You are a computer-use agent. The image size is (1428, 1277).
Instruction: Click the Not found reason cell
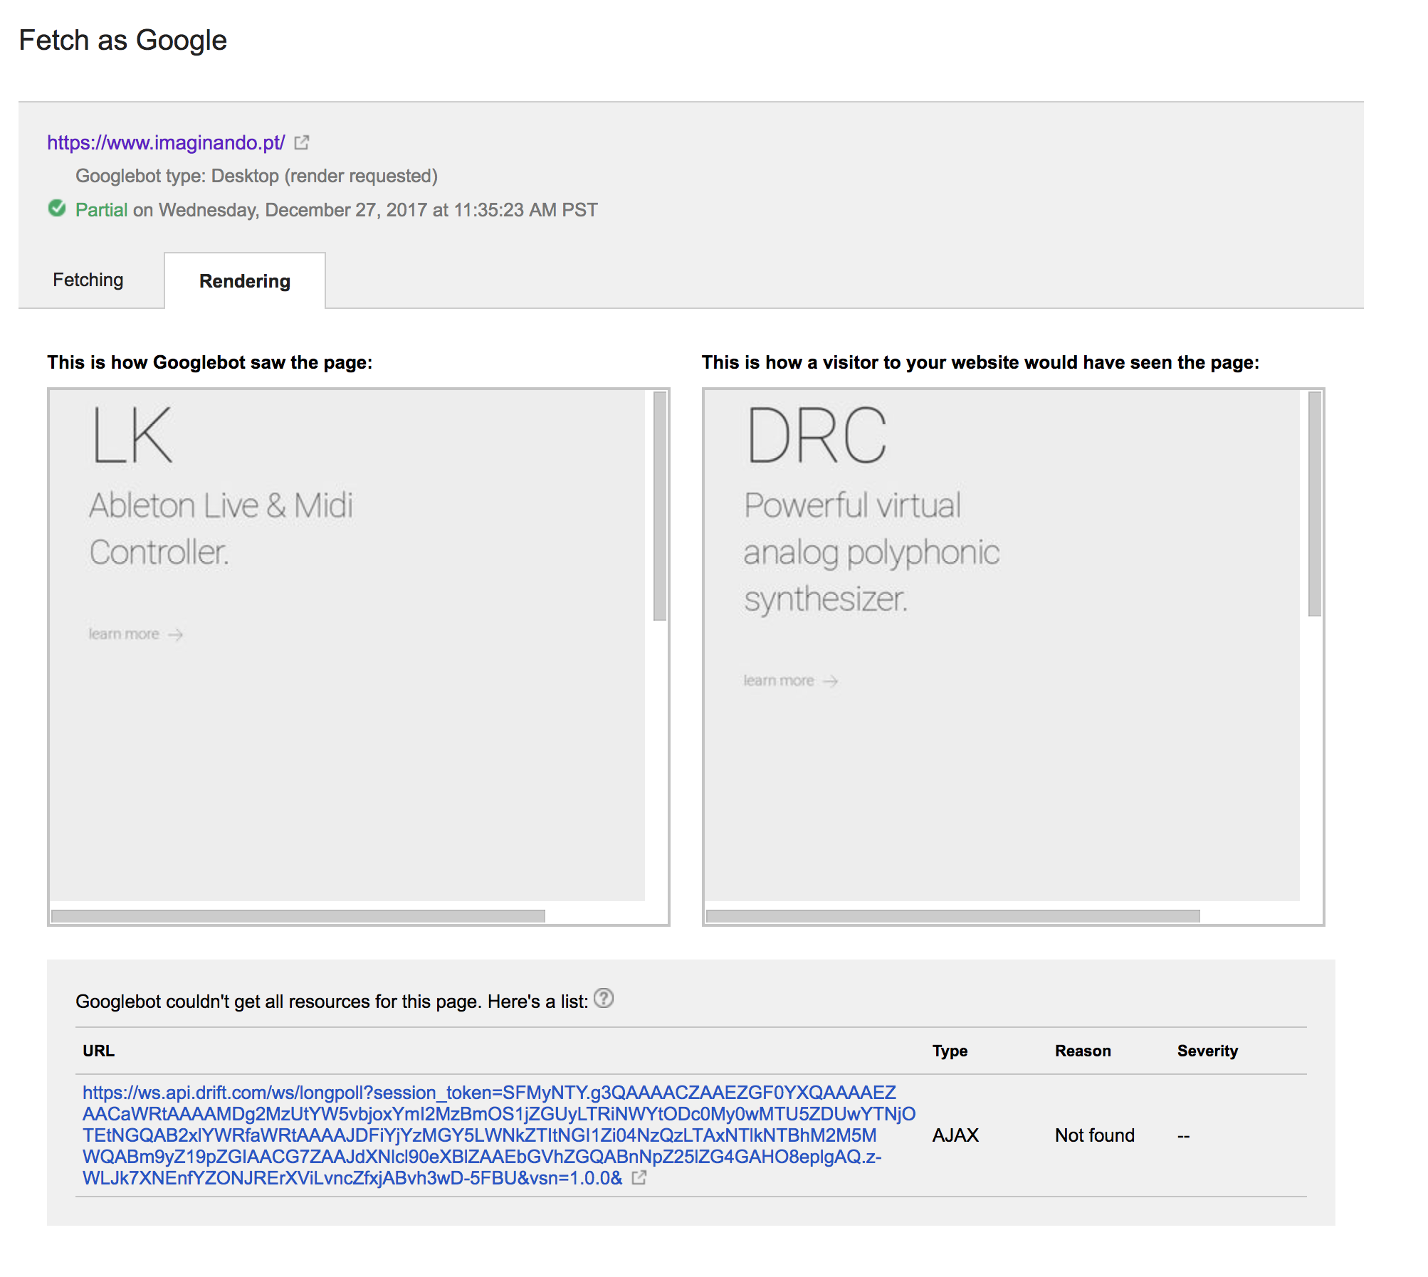click(1095, 1135)
